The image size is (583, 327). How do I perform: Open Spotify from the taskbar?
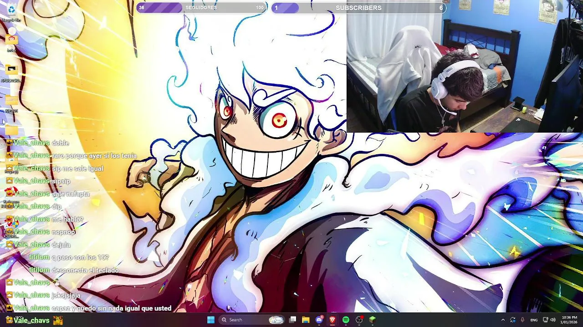point(346,320)
